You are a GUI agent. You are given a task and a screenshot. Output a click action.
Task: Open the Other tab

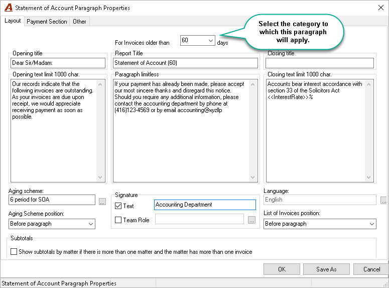pos(79,22)
